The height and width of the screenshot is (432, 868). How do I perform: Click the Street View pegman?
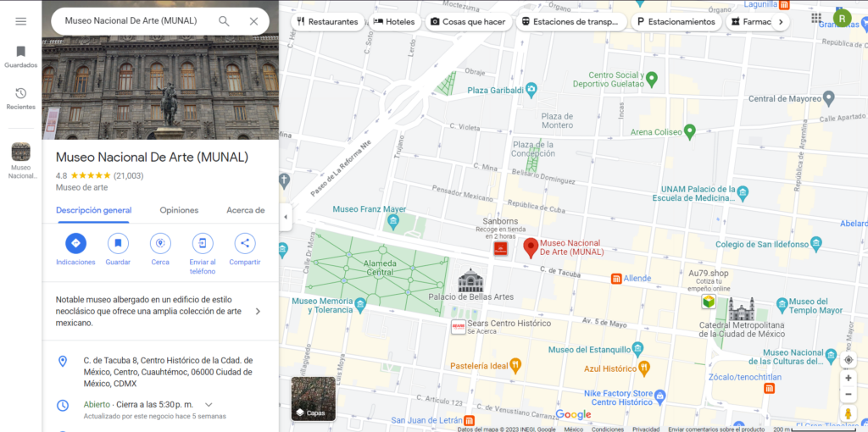point(848,413)
